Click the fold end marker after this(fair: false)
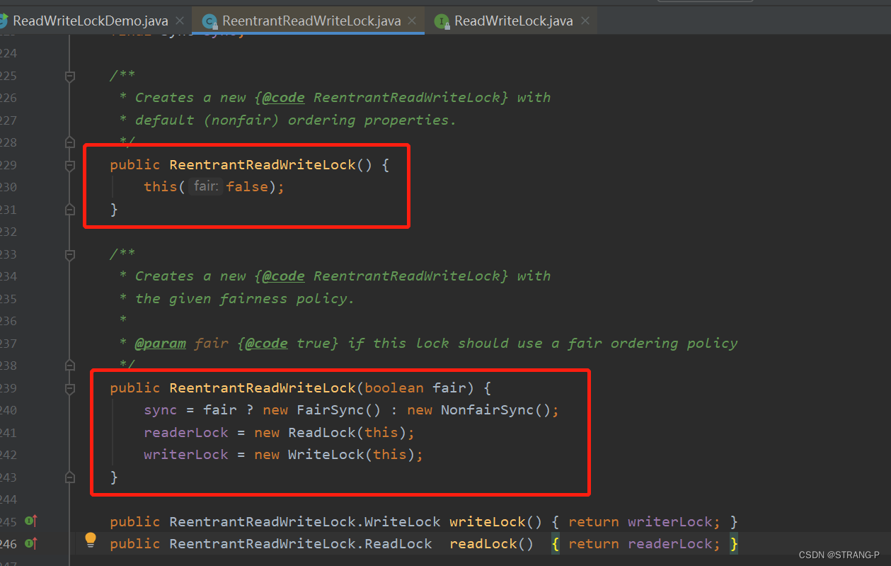The width and height of the screenshot is (891, 566). point(69,210)
